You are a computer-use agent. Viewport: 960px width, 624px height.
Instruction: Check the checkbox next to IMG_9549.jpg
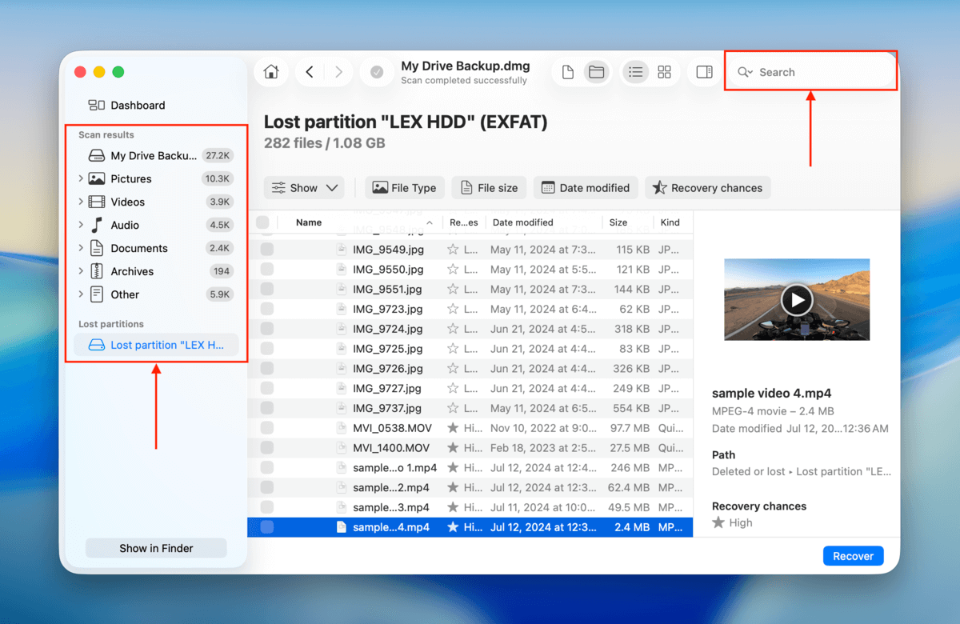click(x=264, y=249)
